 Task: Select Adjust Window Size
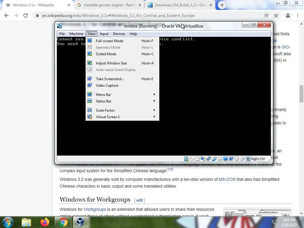122,63
